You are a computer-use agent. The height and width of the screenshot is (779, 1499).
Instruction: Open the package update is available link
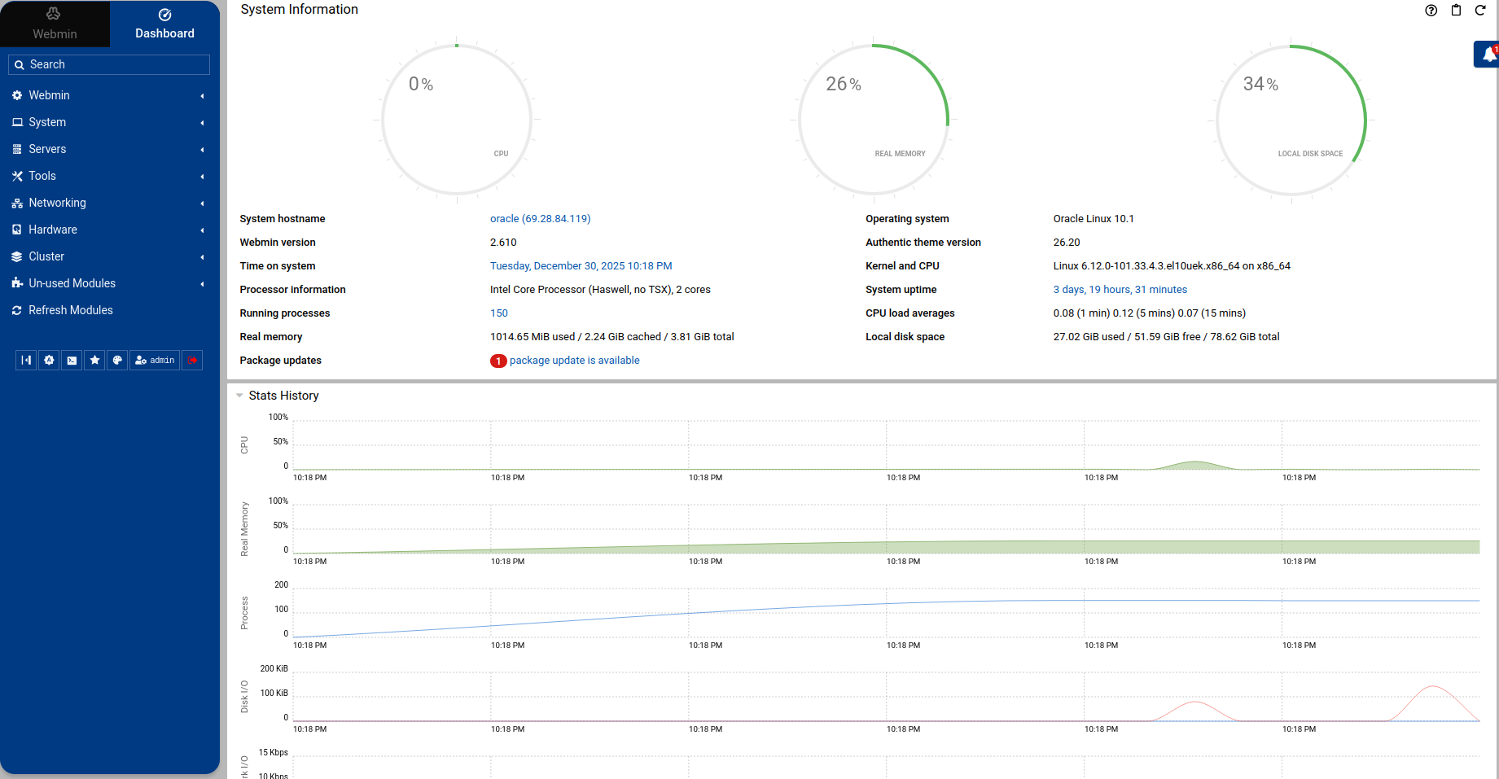574,361
